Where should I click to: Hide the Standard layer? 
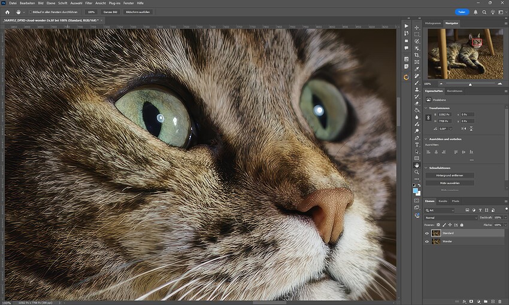[427, 233]
